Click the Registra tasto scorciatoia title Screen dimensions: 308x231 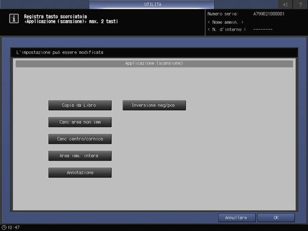tap(55, 16)
